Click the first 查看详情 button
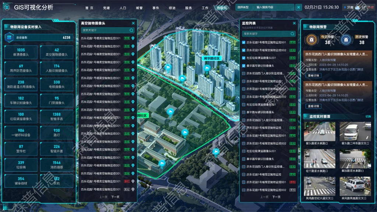Viewport: 377px width, 212px height. [314, 75]
